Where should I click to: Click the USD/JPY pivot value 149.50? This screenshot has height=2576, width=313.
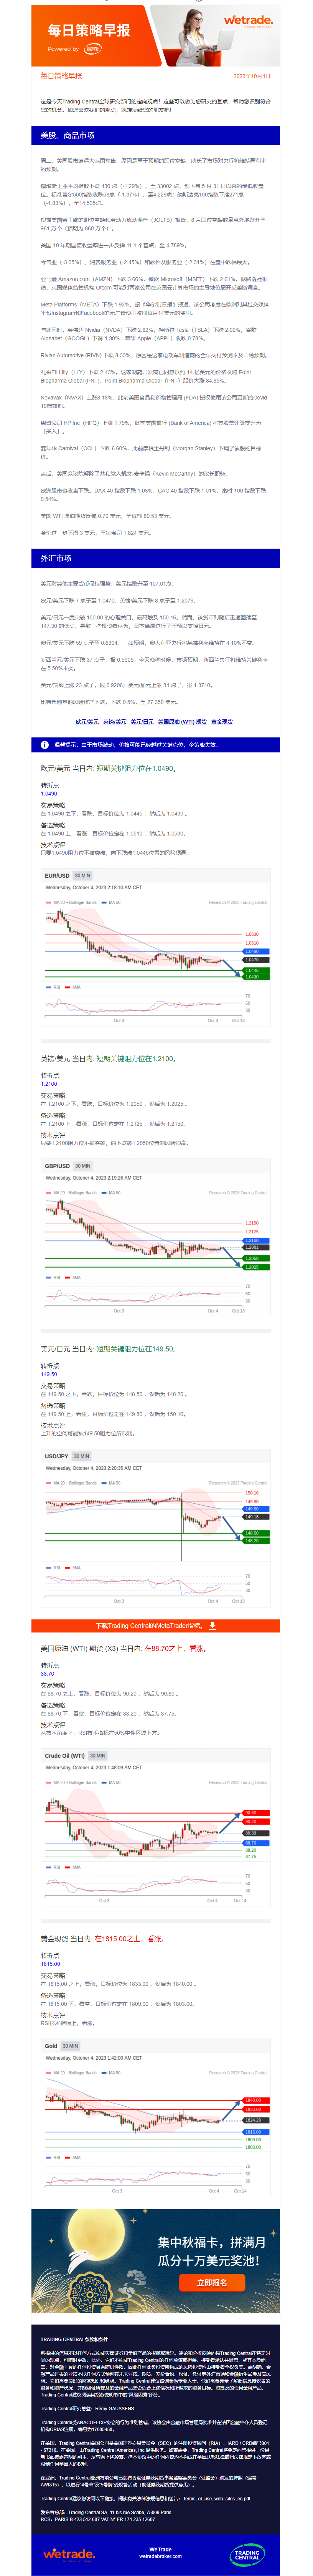coord(49,1374)
